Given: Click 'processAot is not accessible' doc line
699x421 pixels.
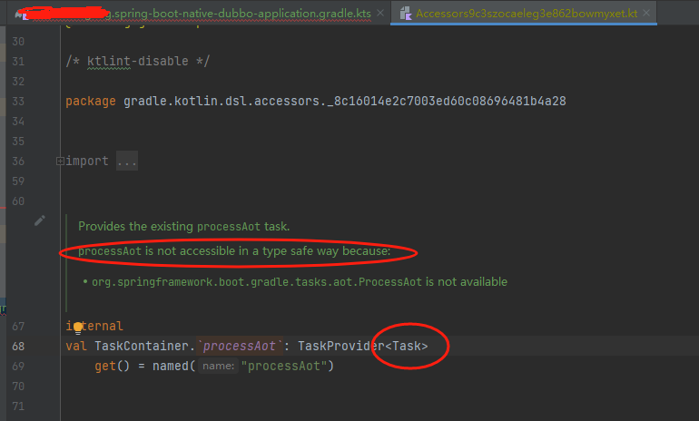Looking at the screenshot, I should (x=234, y=251).
